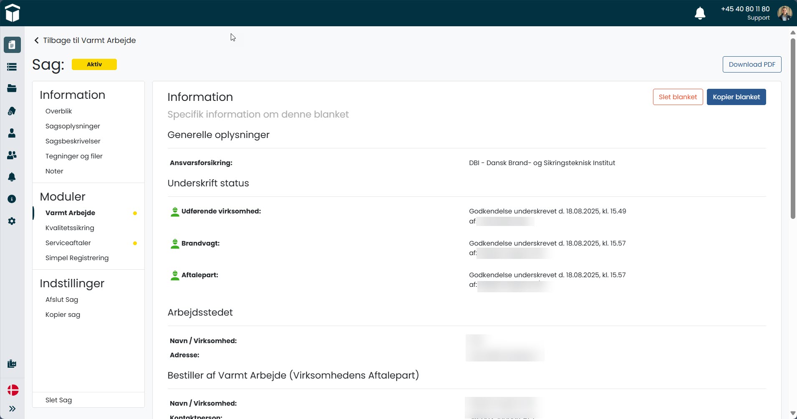
Task: Click the Aktiv status badge
Action: (x=94, y=64)
